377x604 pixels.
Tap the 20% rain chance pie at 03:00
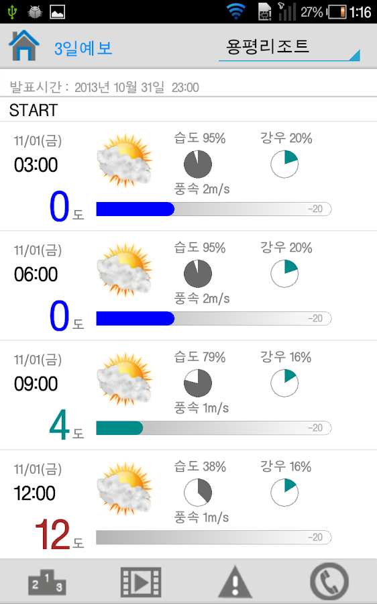284,164
